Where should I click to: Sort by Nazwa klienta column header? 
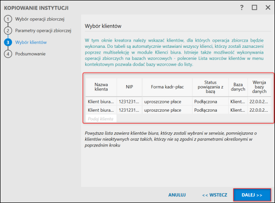point(101,87)
